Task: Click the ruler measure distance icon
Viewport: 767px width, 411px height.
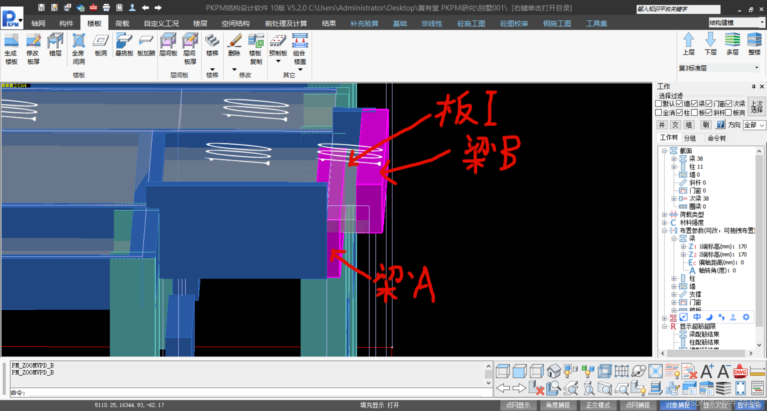Action: point(757,371)
